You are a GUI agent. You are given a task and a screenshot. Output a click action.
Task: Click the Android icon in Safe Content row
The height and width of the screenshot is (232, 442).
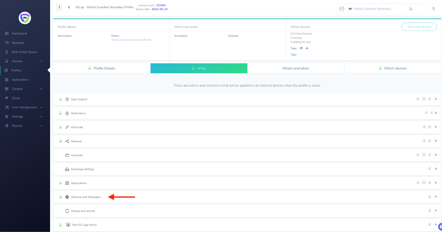[x=418, y=99]
